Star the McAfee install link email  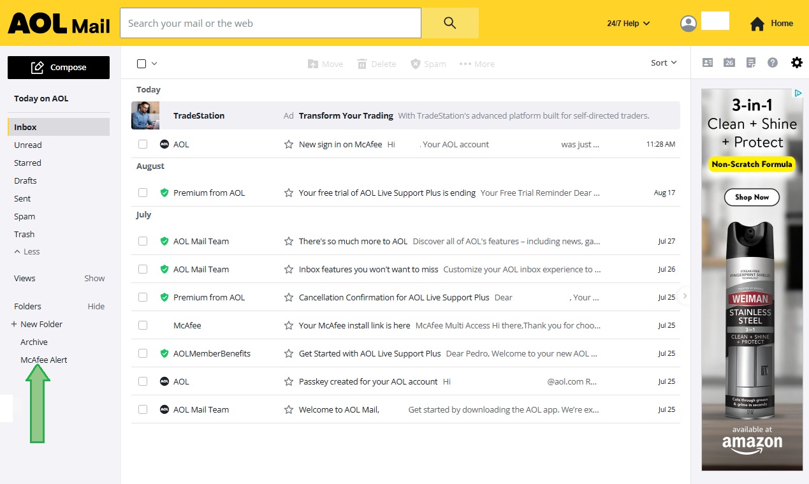[x=289, y=325]
